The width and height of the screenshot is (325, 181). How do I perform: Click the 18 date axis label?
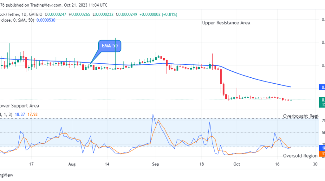pyautogui.click(x=201, y=164)
